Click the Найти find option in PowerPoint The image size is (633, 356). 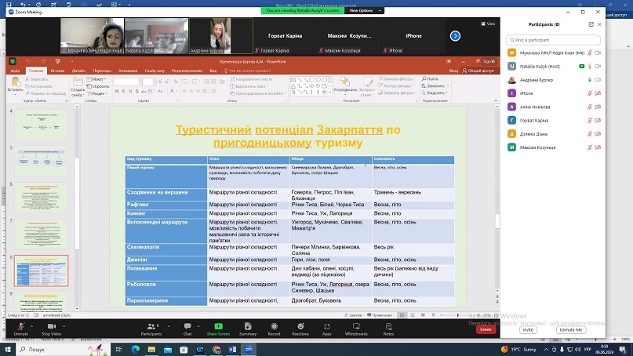[431, 78]
